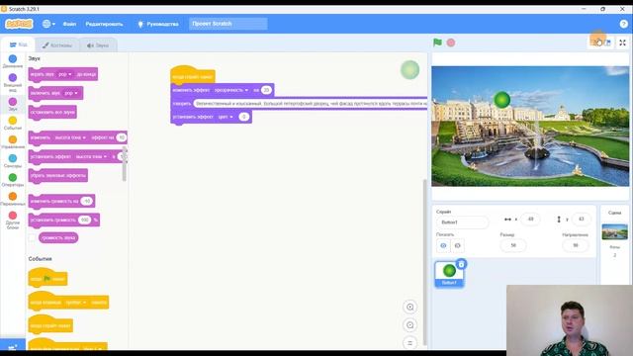This screenshot has height=356, width=633.
Task: Click the громкость звука reporter block
Action: (58, 237)
